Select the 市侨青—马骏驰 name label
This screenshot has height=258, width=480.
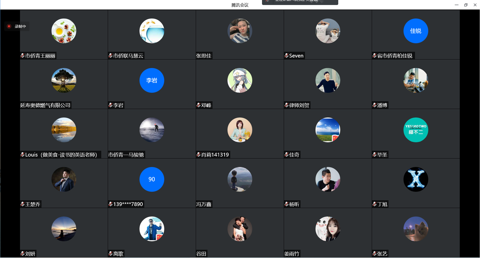(126, 155)
